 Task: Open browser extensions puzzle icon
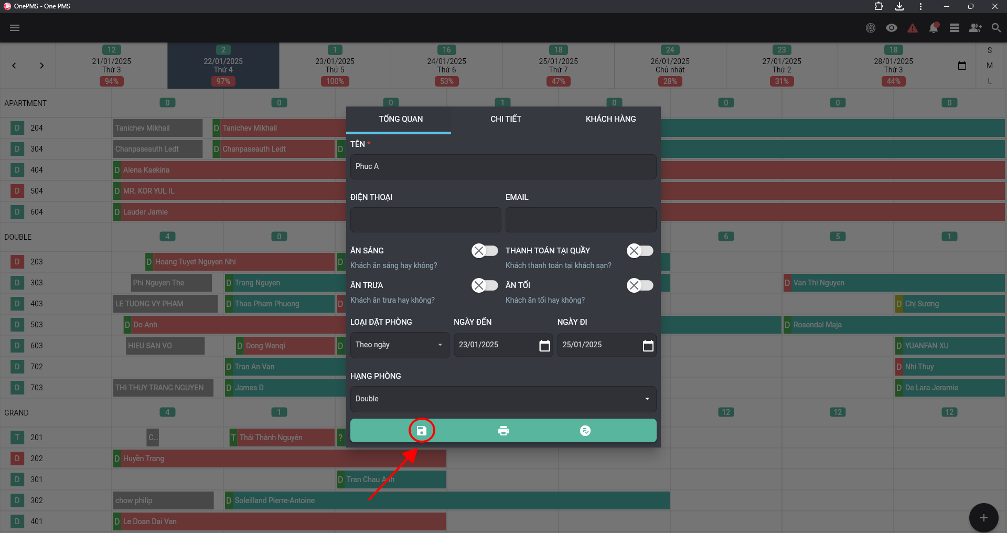(x=879, y=6)
